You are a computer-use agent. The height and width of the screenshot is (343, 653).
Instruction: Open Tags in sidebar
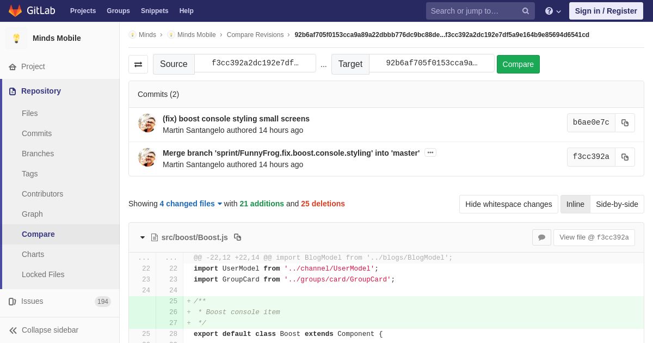point(30,174)
